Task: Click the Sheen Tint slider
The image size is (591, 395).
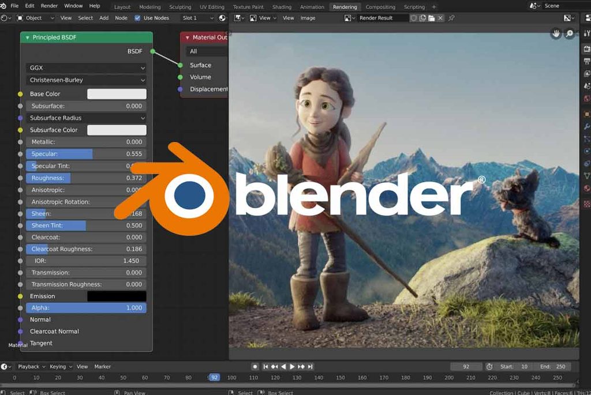Action: pos(87,225)
